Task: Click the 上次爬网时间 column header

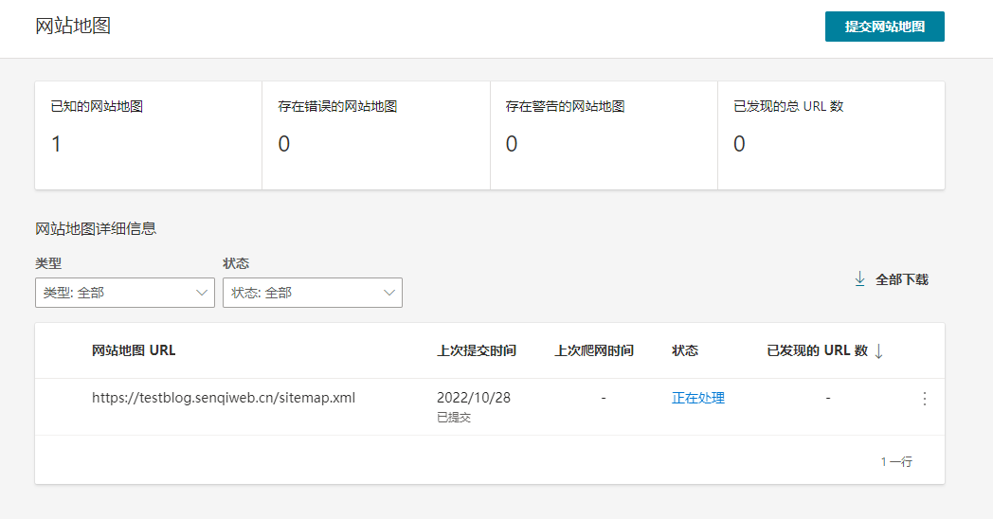Action: [x=594, y=350]
